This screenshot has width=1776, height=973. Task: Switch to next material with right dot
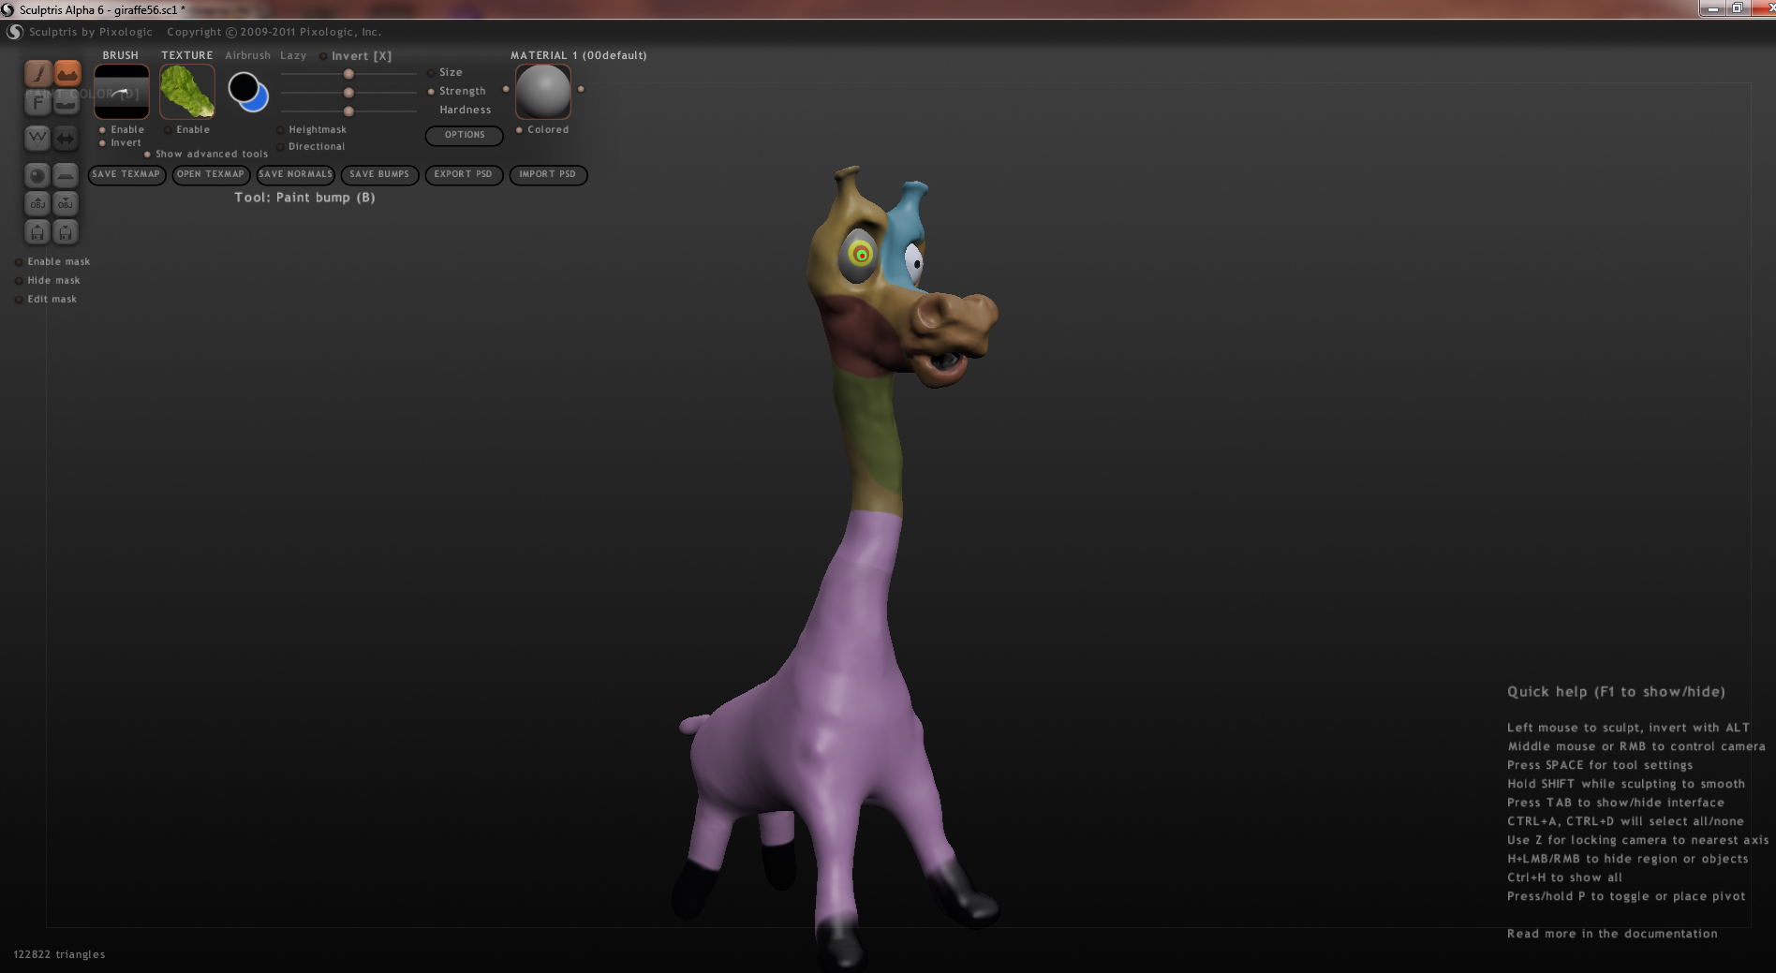pos(581,89)
